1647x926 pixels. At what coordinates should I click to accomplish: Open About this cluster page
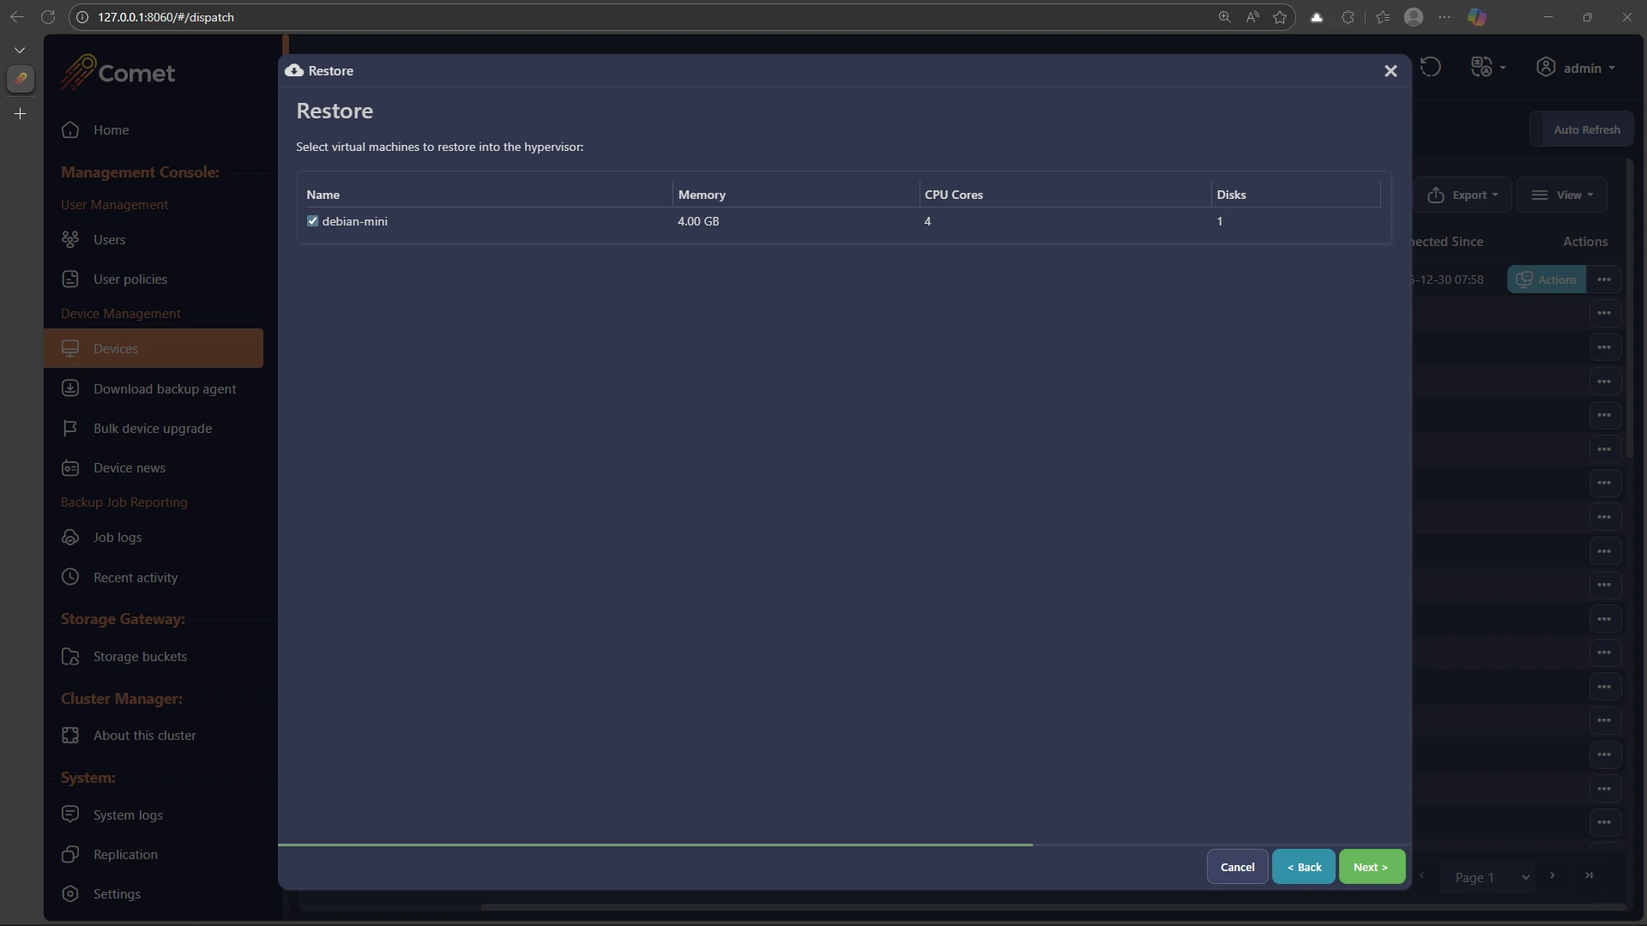144,736
